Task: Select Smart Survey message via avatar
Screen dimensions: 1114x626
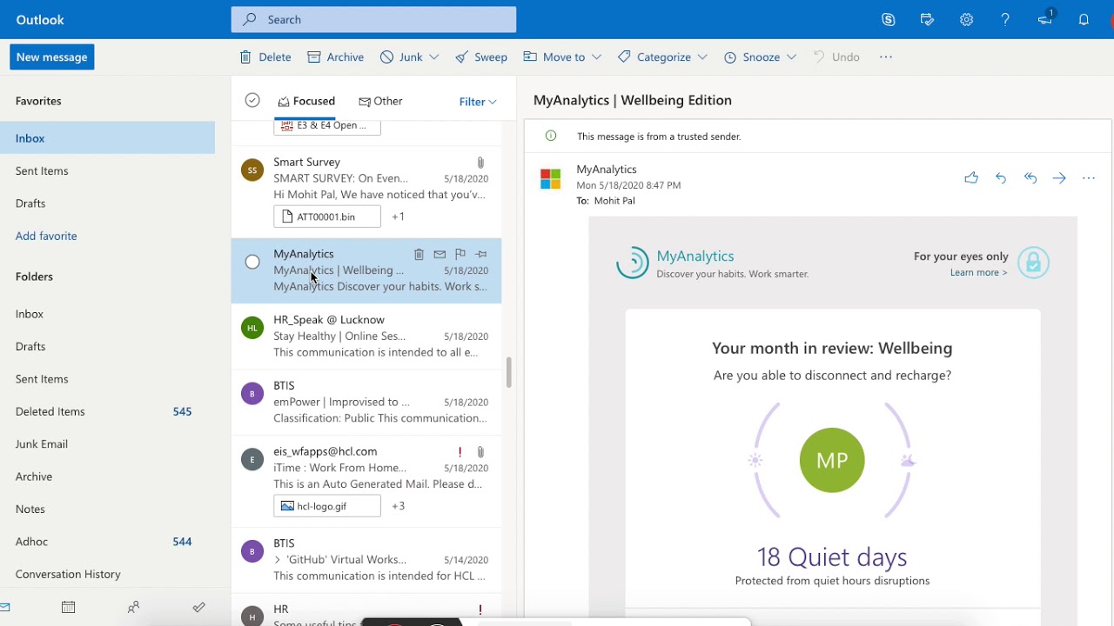Action: [252, 170]
